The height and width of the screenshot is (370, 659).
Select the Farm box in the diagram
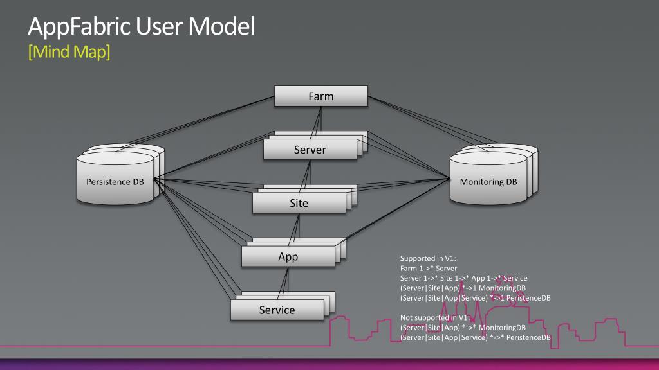tap(320, 96)
